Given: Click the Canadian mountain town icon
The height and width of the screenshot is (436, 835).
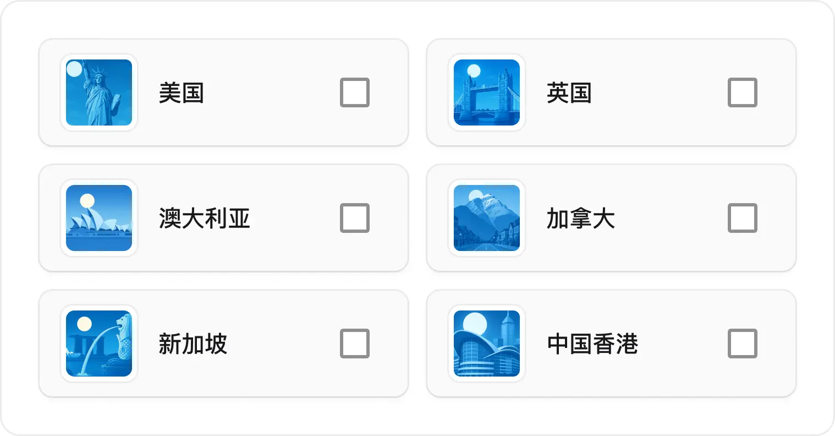Looking at the screenshot, I should pos(487,218).
